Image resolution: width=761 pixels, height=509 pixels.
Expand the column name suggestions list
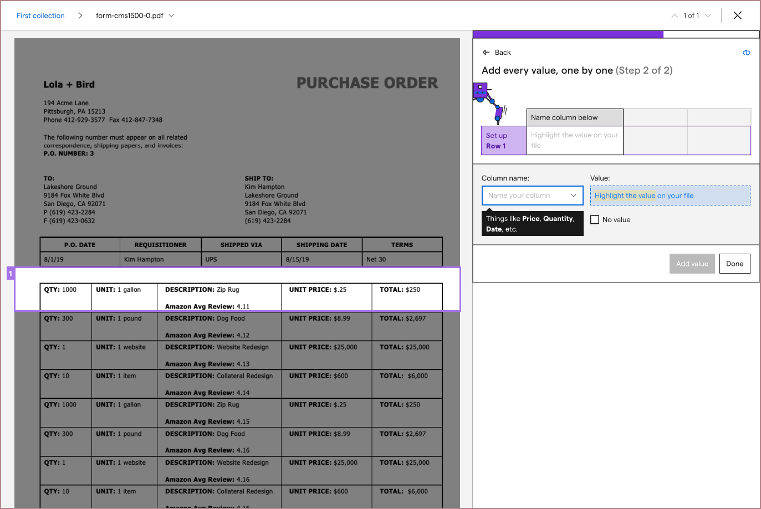tap(574, 196)
